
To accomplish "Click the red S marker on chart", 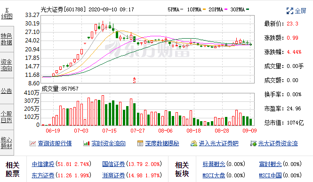I will [134, 80].
